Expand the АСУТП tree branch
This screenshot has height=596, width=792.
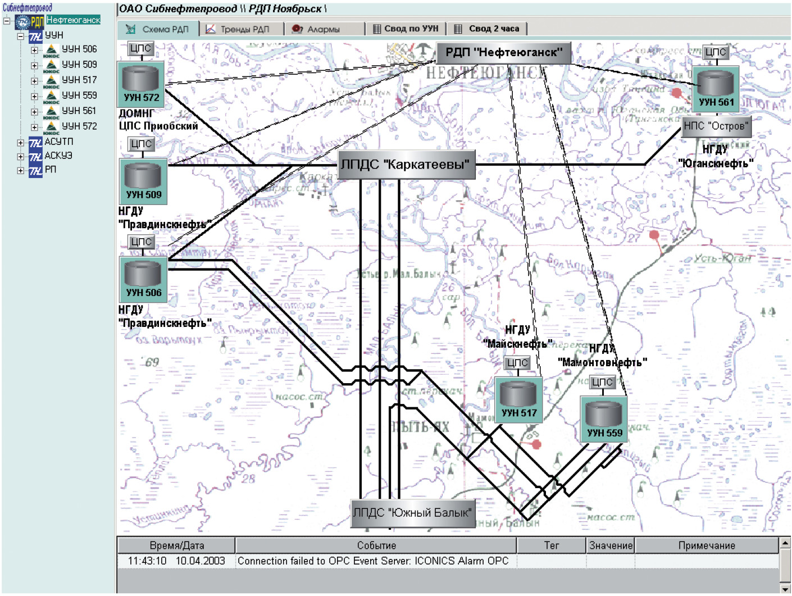[21, 143]
